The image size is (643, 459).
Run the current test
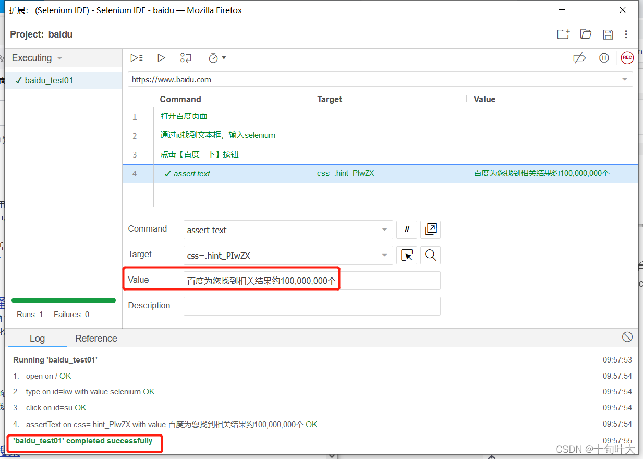[x=161, y=58]
